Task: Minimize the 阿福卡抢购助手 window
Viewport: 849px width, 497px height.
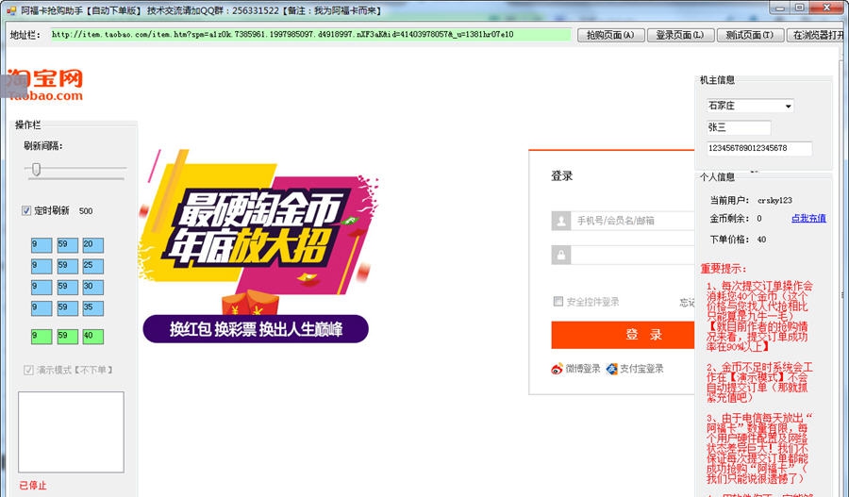Action: coord(780,8)
